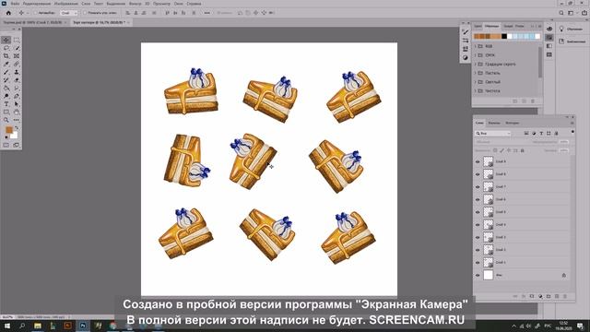Open the Layers panel options menu
This screenshot has height=332, width=590.
click(x=572, y=123)
